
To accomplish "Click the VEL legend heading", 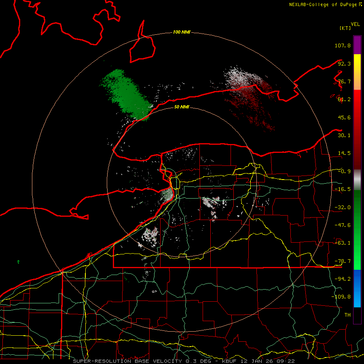I will point(355,24).
